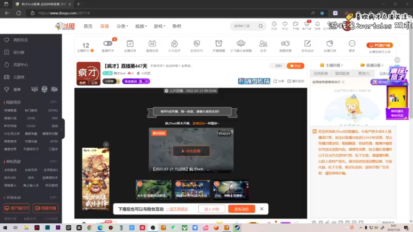413x232 pixels.
Task: Open the 小飞碟 UFO icon
Action: 241,43
